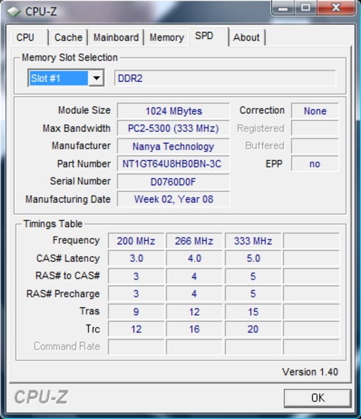Click CAS# Latency value 4.0
The image size is (361, 419).
(194, 258)
